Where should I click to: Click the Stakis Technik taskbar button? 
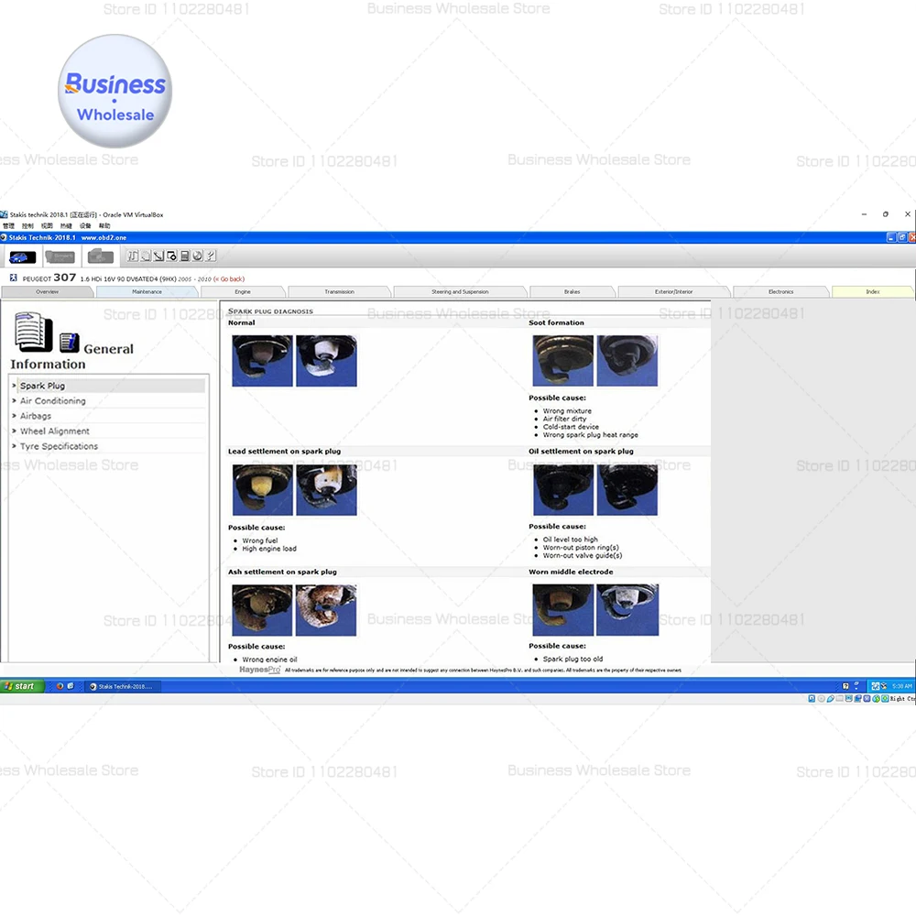coord(122,686)
